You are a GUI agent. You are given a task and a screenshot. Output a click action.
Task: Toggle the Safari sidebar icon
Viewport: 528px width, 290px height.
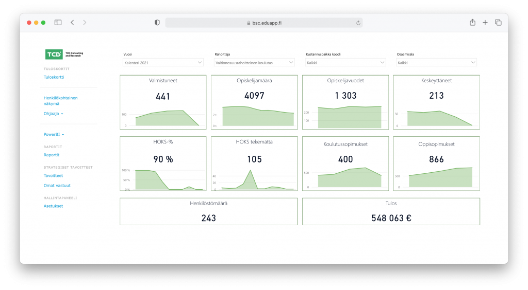pos(58,23)
